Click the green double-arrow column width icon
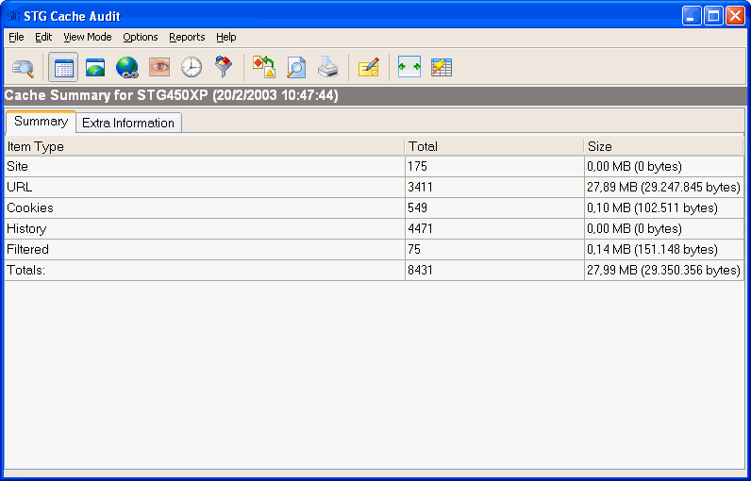751x481 pixels. coord(409,67)
